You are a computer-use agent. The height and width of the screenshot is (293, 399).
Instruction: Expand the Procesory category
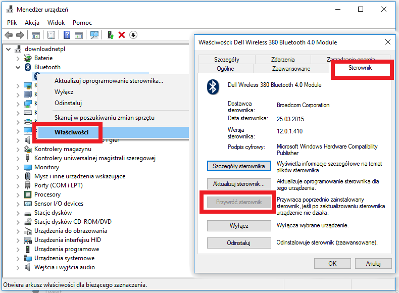pos(18,194)
